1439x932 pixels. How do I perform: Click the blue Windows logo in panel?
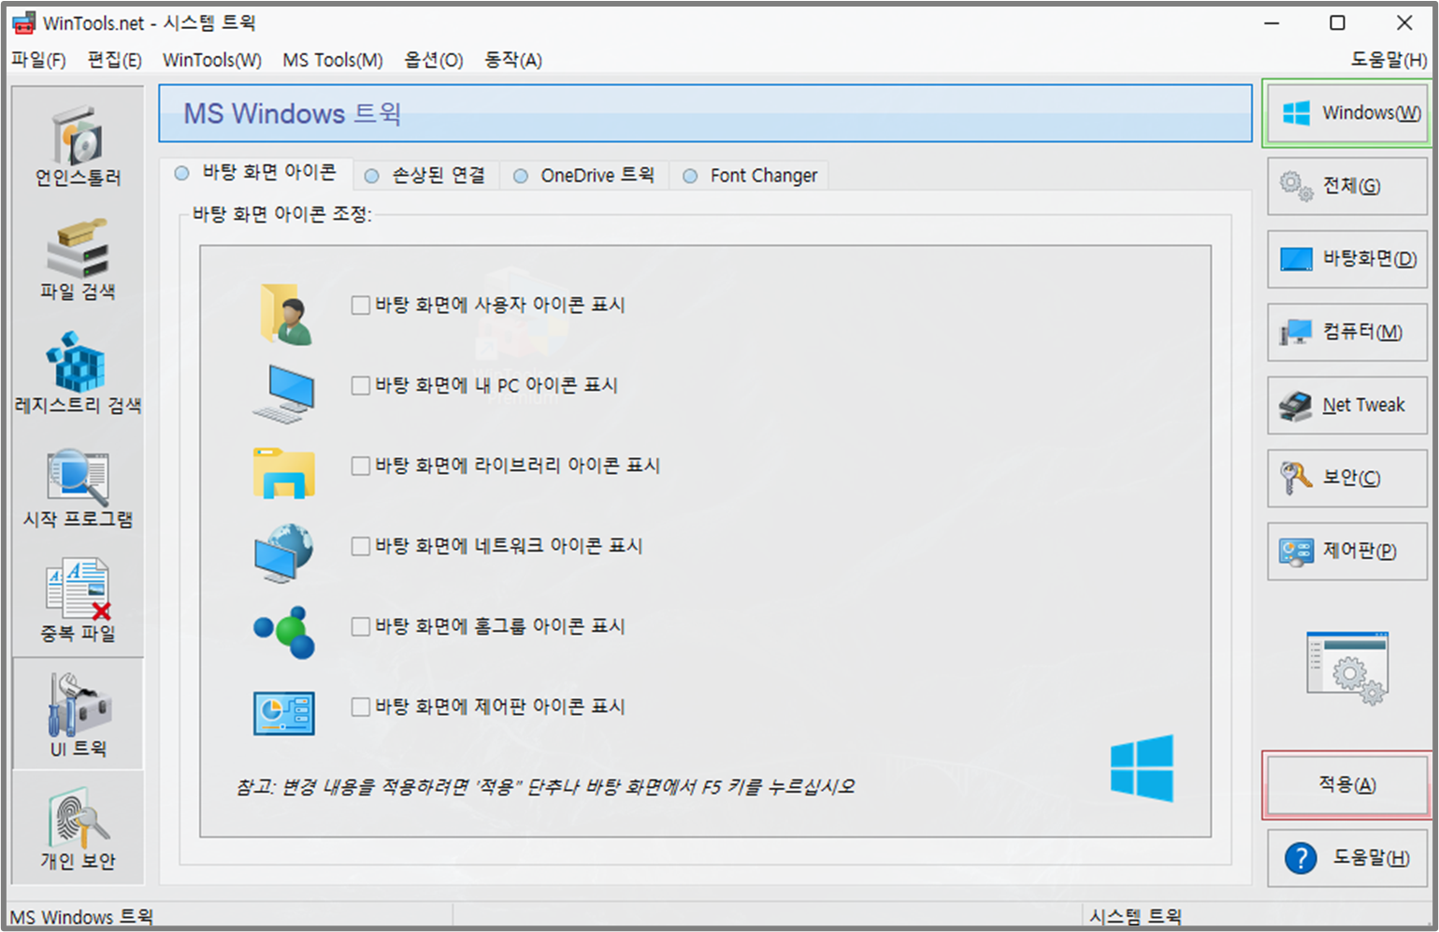[1142, 768]
